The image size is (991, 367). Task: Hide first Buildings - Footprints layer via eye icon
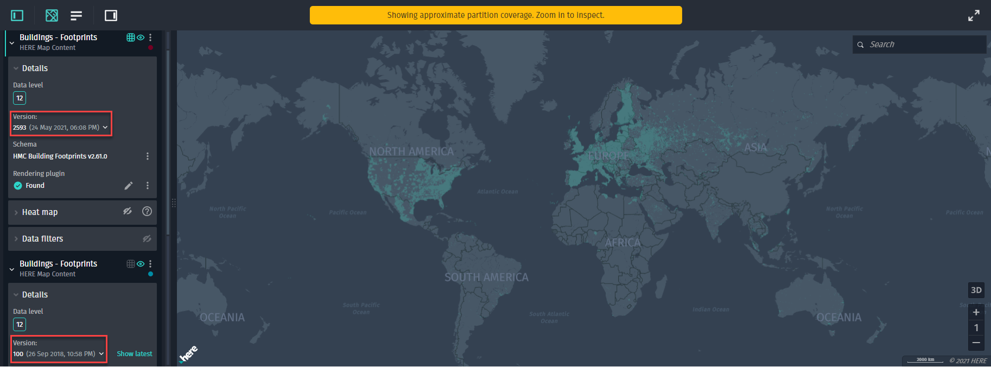[141, 37]
